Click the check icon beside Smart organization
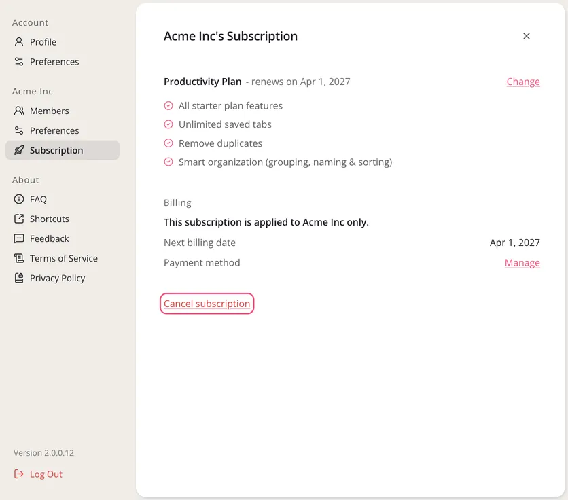The width and height of the screenshot is (568, 500). pyautogui.click(x=168, y=162)
